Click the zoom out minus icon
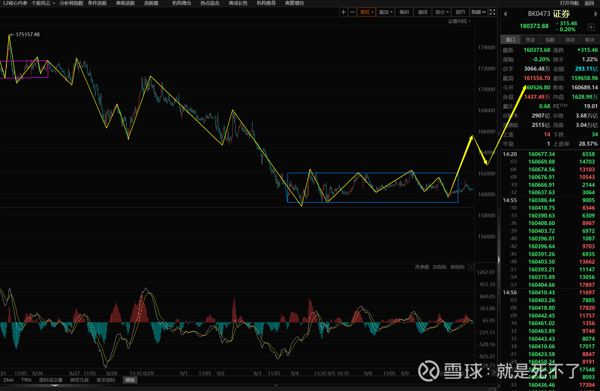This screenshot has height=391, width=600. click(x=352, y=12)
